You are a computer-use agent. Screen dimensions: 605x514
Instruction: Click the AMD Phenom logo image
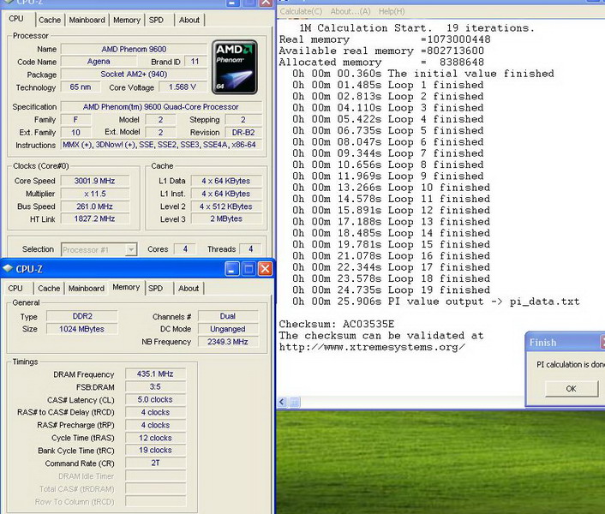click(235, 67)
